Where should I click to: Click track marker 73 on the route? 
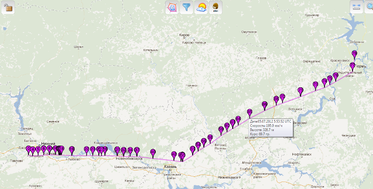coord(315,84)
